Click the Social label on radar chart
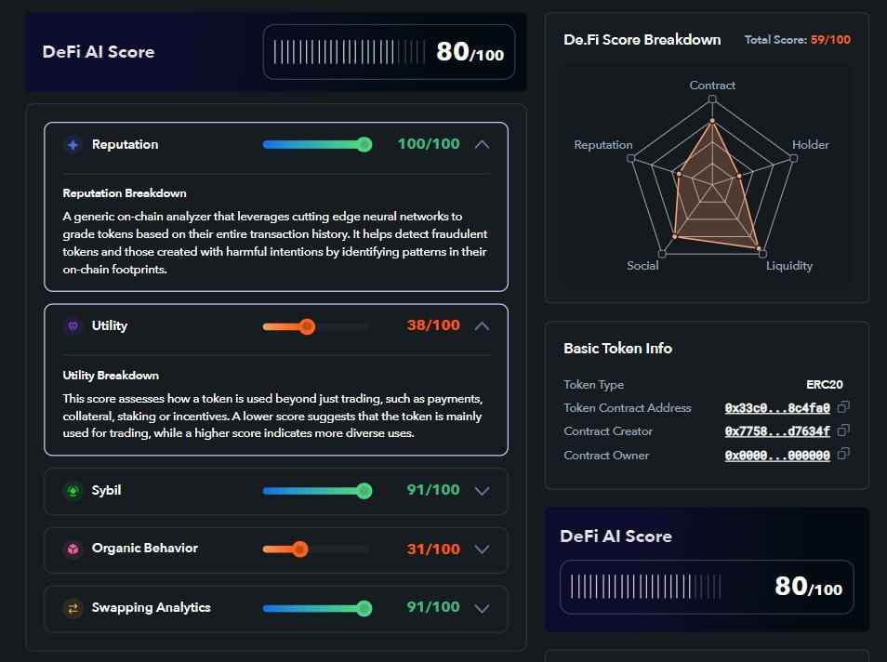 click(x=642, y=266)
